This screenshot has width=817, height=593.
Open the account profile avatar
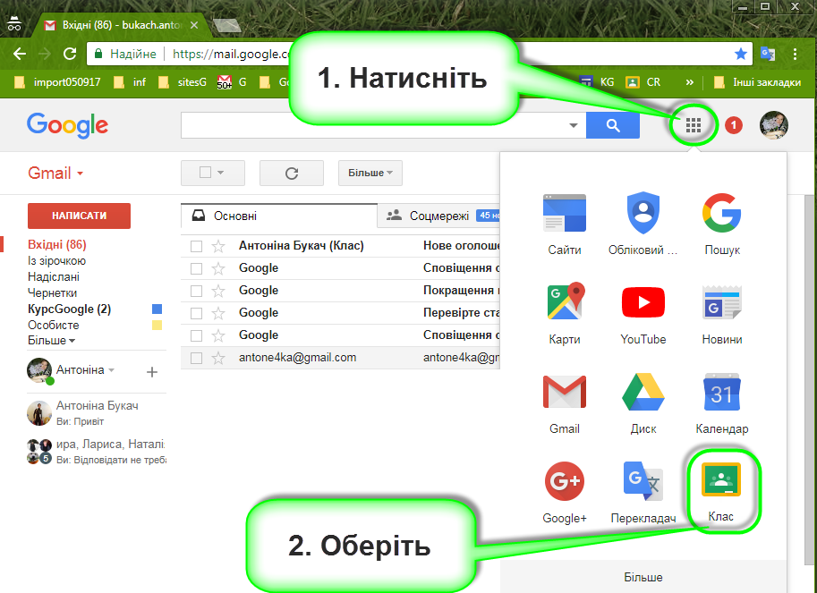[774, 125]
